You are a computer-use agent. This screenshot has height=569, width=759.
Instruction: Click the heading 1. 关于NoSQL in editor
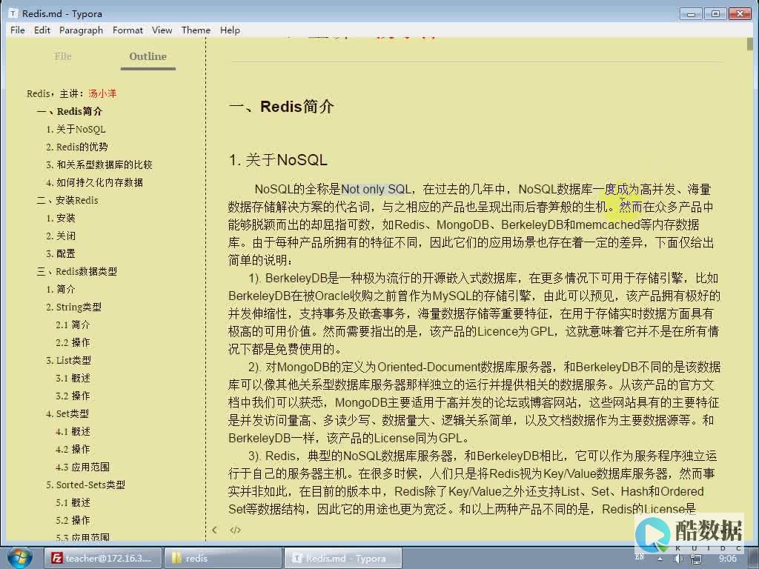tap(278, 160)
